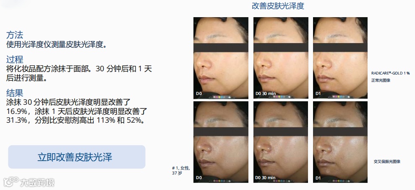Click the 交叉偏振光图像 caption
415x190 pixels.
tap(387, 162)
